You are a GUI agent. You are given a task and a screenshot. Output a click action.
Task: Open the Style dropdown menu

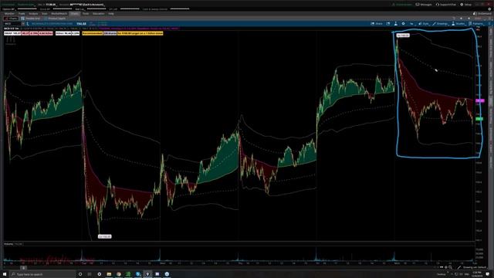pyautogui.click(x=424, y=24)
